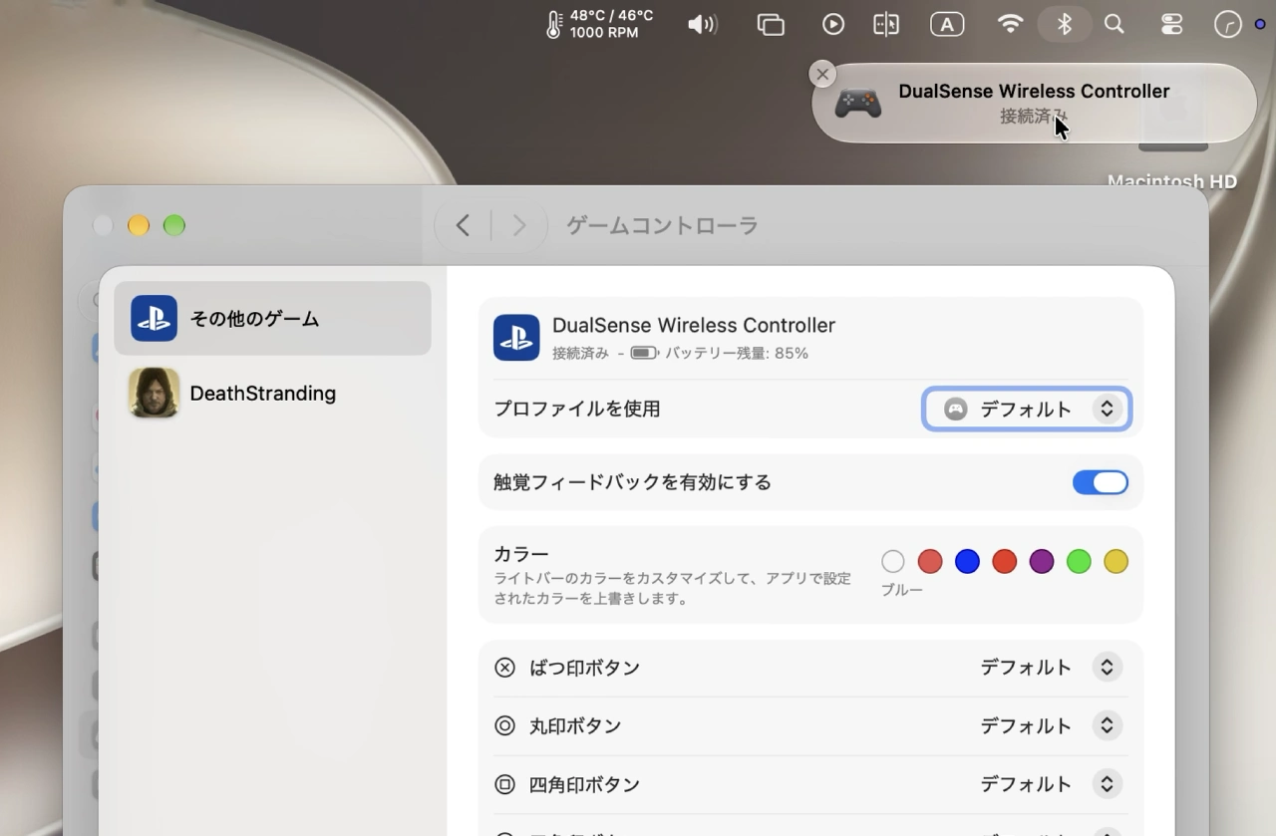Choose the salmon red light bar color
The image size is (1276, 836).
[x=930, y=561]
